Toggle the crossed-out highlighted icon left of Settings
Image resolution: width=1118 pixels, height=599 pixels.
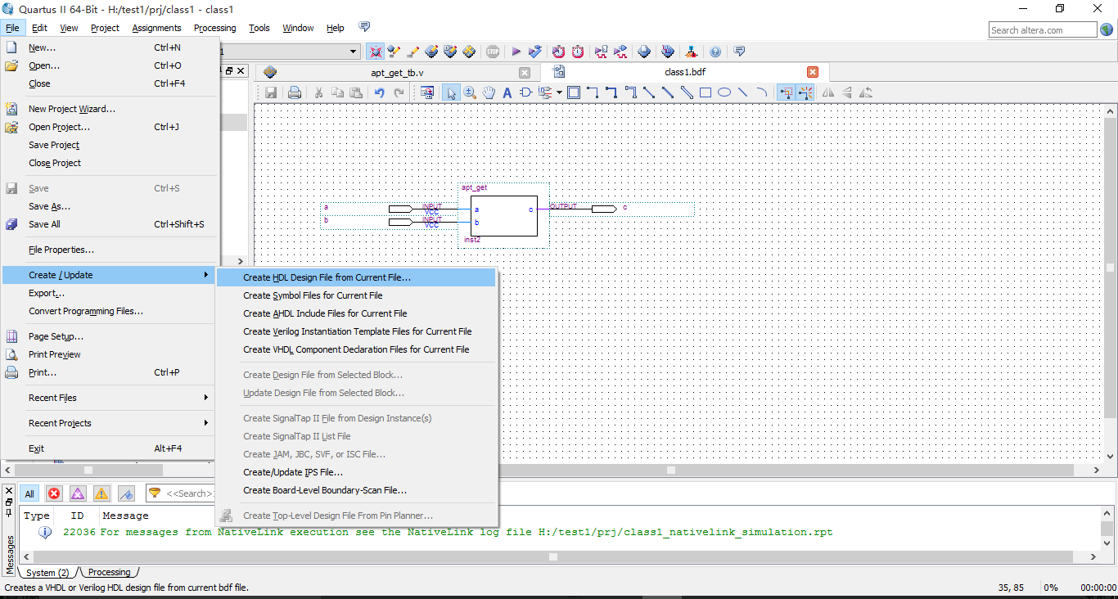[376, 52]
